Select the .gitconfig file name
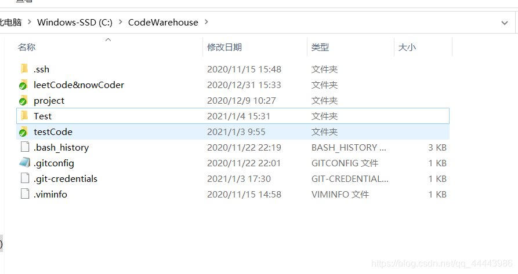 (x=54, y=163)
